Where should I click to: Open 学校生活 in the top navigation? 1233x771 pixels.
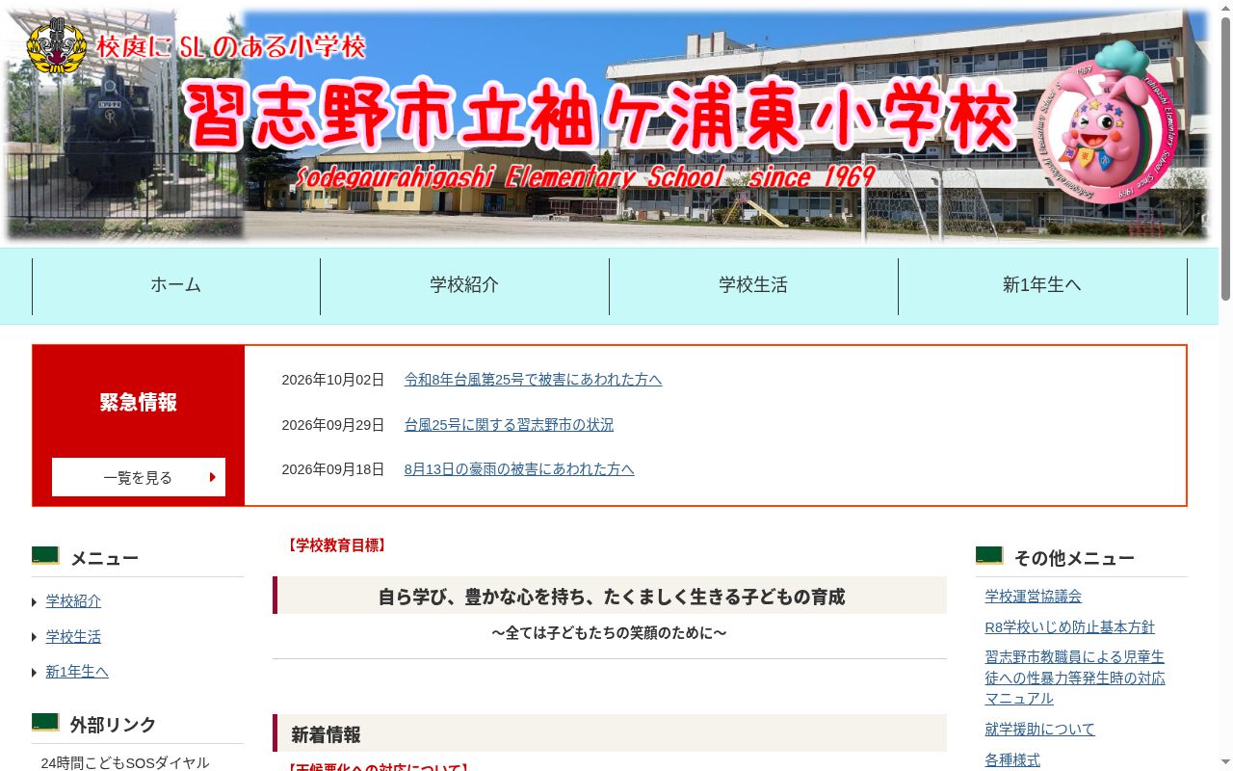tap(753, 285)
